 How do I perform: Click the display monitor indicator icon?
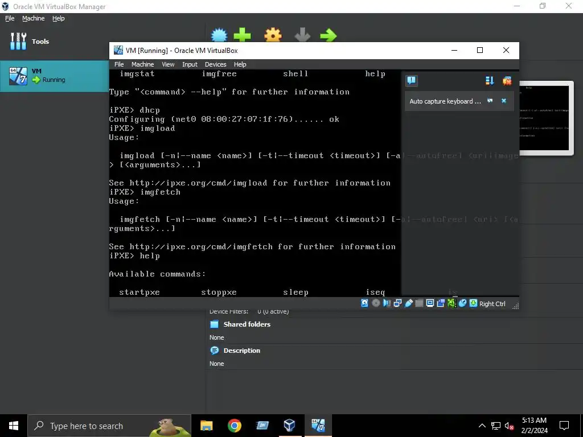click(x=430, y=303)
